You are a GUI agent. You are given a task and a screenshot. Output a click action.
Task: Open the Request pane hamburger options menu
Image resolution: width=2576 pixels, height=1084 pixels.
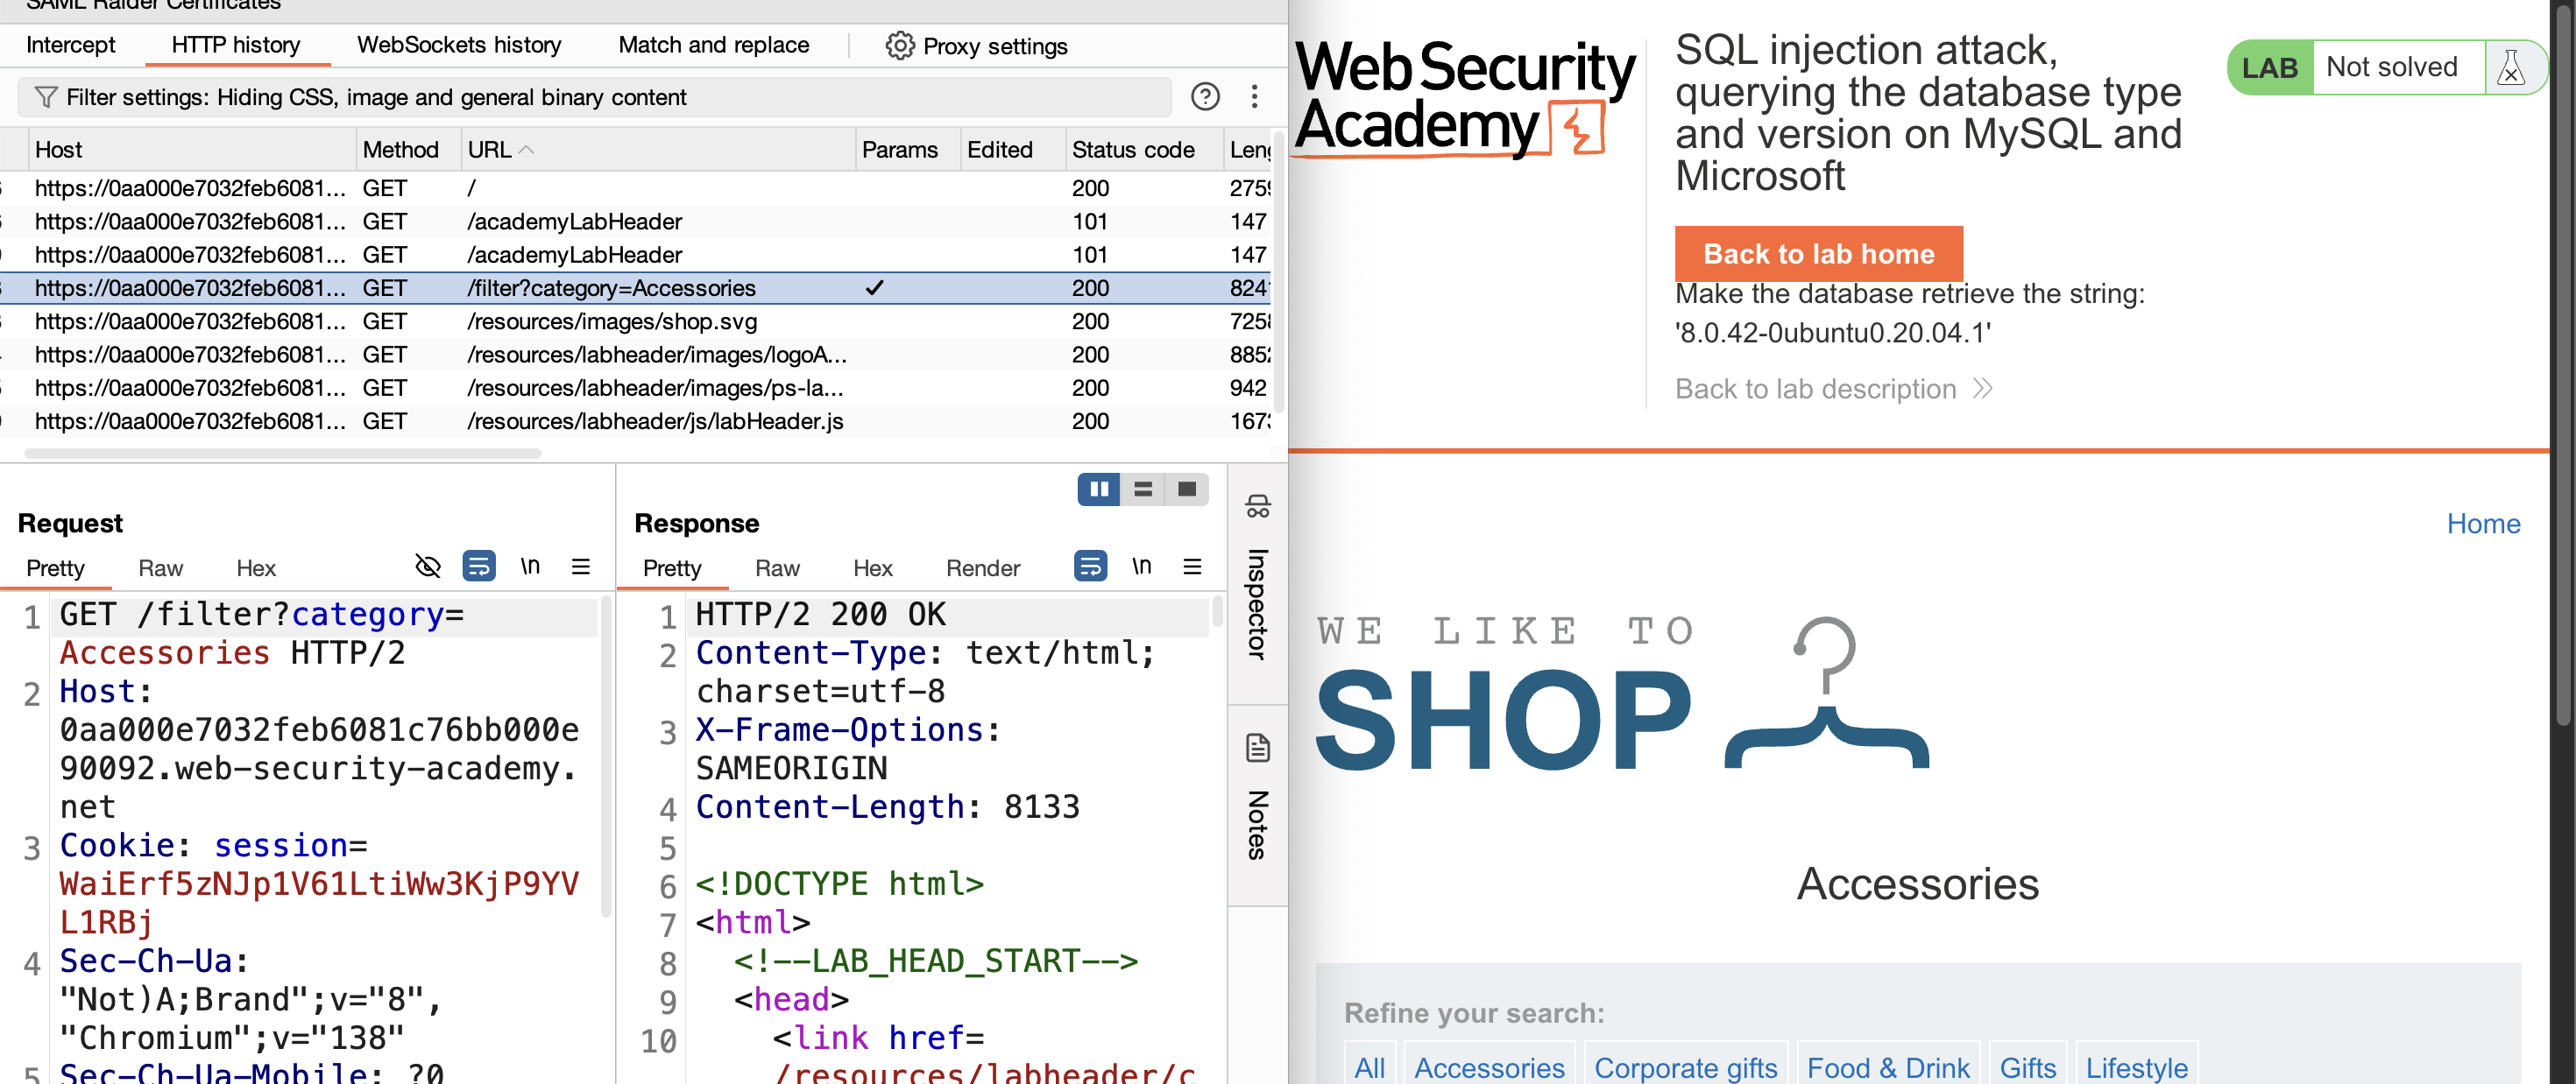click(580, 567)
